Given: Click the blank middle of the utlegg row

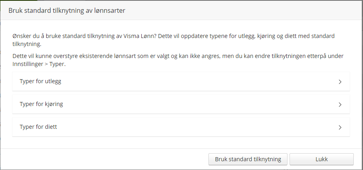Looking at the screenshot, I should coord(201,82).
